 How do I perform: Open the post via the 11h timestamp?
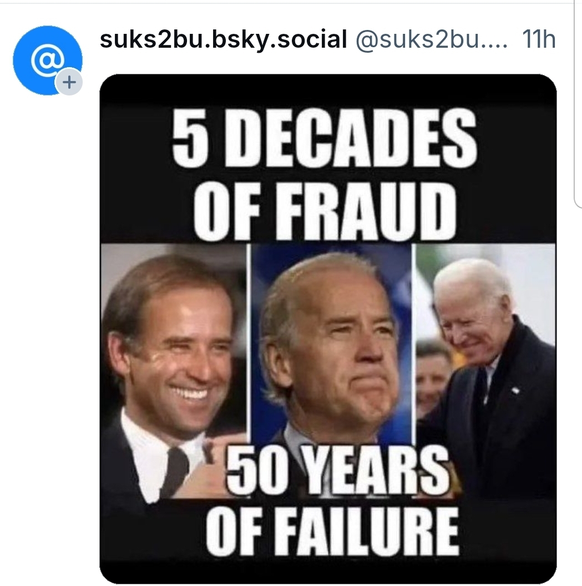point(539,39)
